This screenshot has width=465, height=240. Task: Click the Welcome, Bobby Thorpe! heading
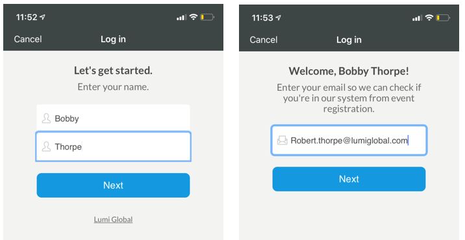click(x=349, y=71)
